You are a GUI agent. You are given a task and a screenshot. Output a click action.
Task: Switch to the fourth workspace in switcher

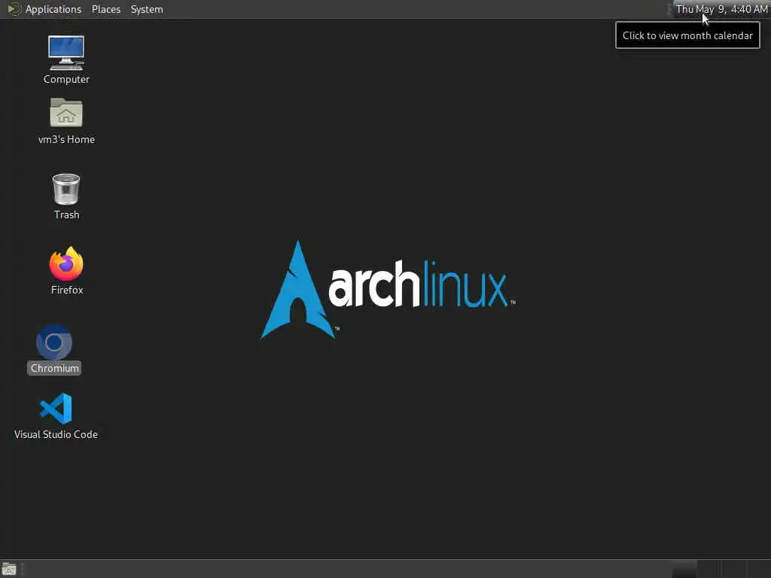[759, 569]
